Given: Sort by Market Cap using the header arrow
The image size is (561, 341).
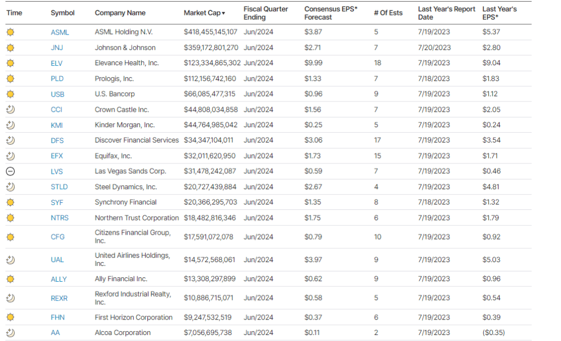Looking at the screenshot, I should [223, 13].
